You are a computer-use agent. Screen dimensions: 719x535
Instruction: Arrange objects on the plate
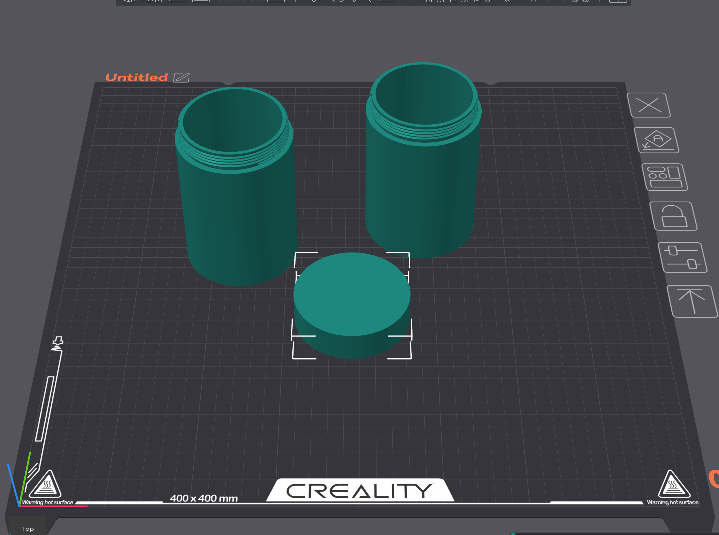click(x=665, y=177)
